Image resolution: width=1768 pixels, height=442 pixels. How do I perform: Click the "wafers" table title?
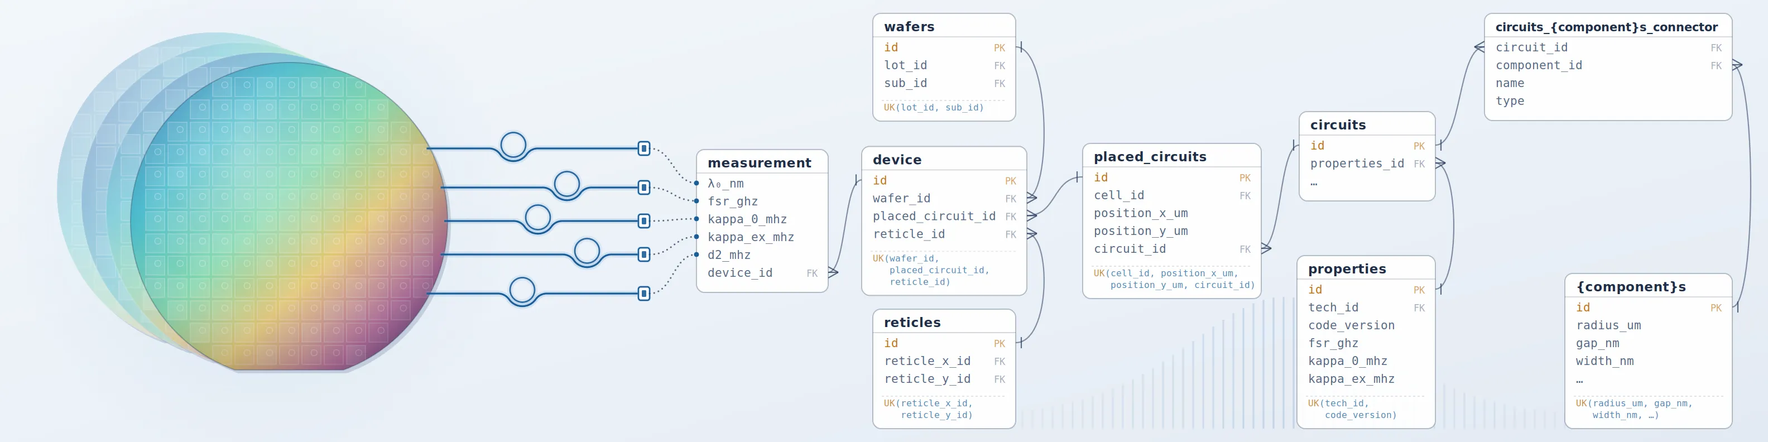coord(909,27)
